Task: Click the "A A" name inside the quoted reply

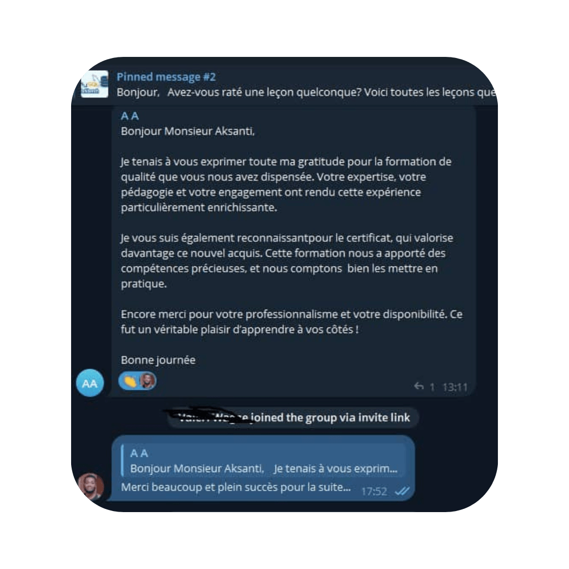Action: tap(139, 453)
